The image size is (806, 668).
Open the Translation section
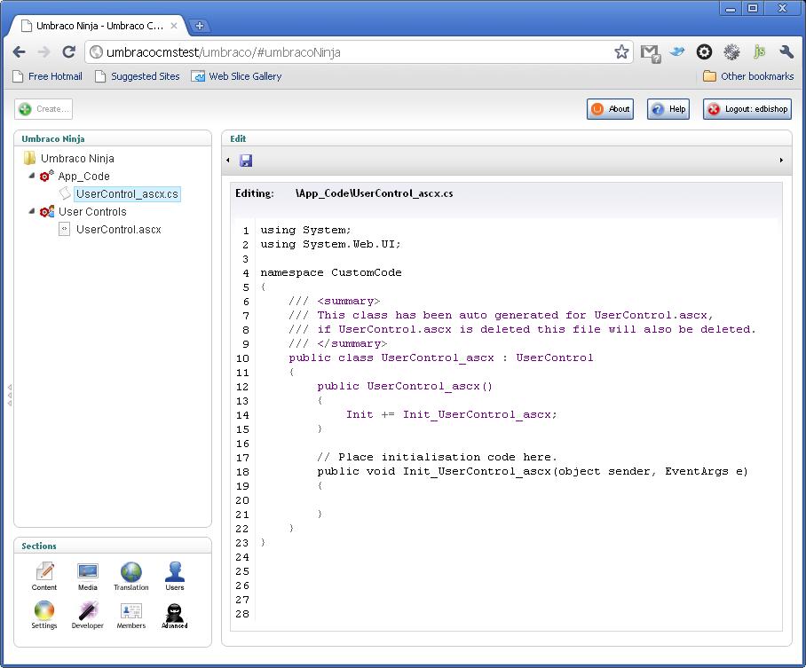pos(131,576)
